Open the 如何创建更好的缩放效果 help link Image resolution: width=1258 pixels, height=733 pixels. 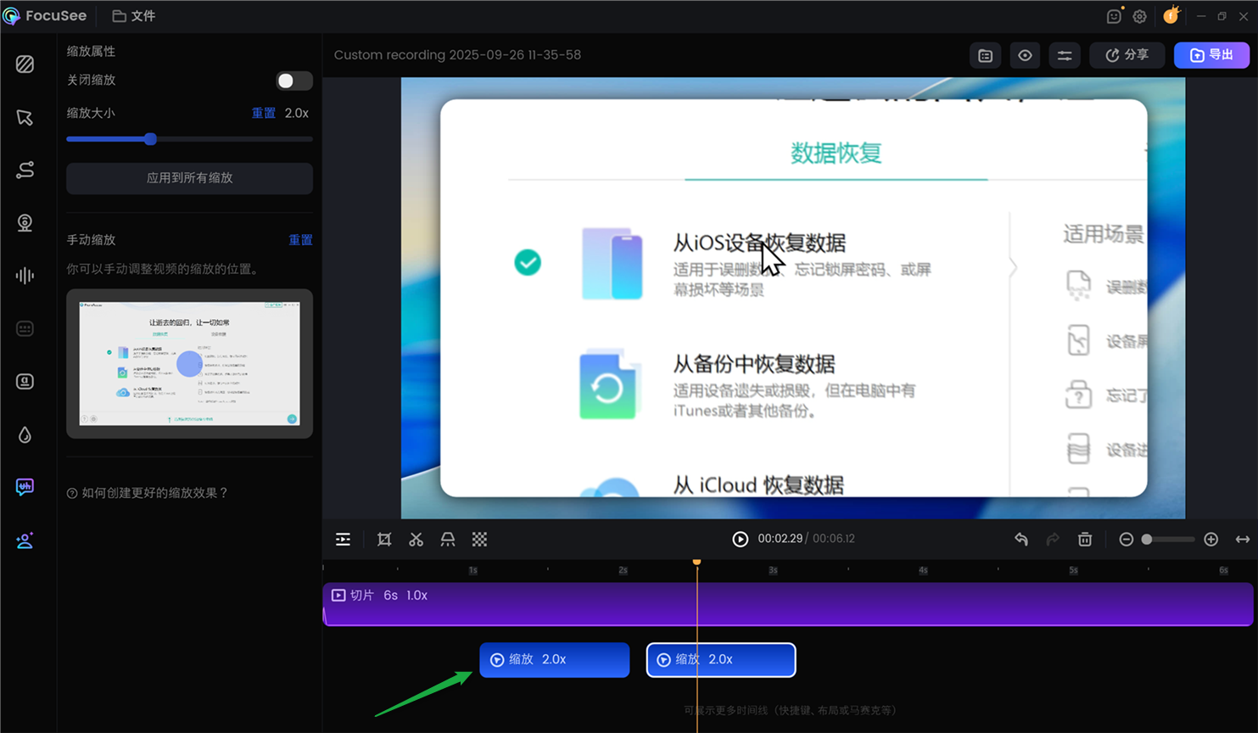point(148,493)
